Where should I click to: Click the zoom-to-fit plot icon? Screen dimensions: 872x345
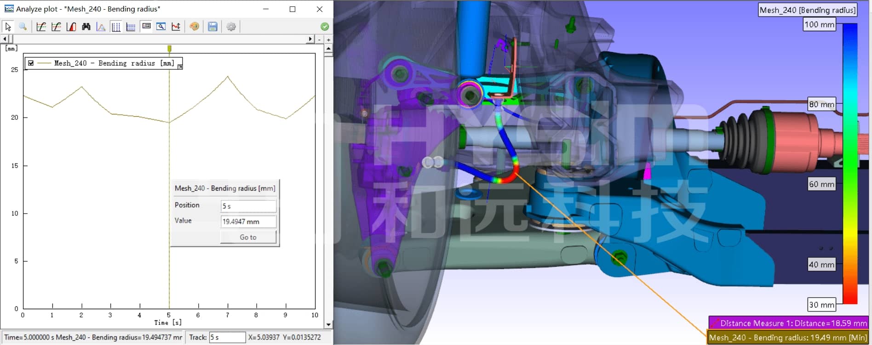(161, 27)
